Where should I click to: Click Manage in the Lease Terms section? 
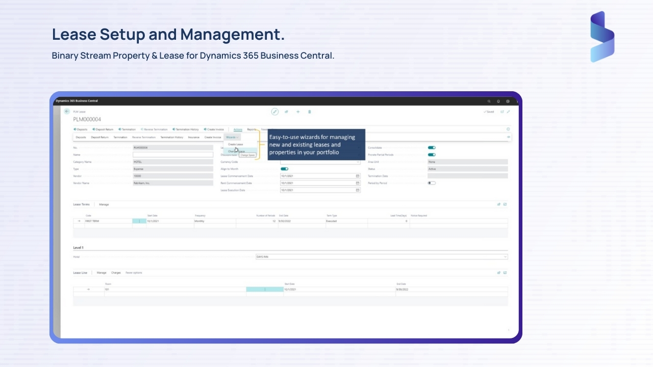tap(104, 204)
